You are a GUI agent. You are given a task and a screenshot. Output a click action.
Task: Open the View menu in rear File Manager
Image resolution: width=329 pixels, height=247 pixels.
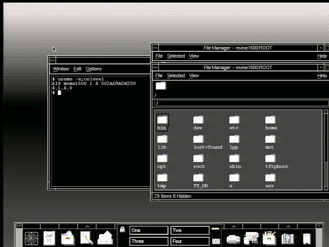click(194, 56)
